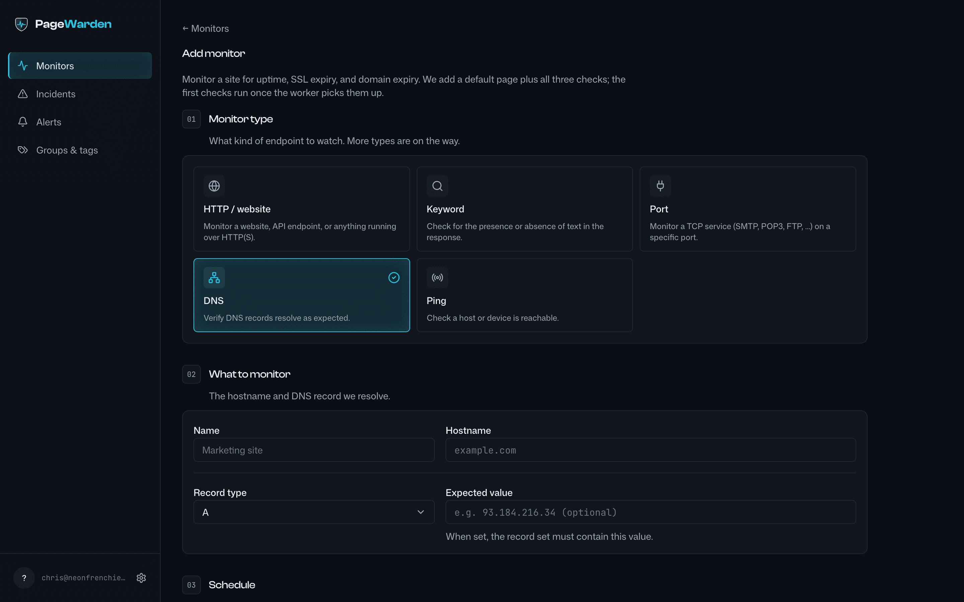Select the Ping monitor type
964x602 pixels.
coord(525,295)
